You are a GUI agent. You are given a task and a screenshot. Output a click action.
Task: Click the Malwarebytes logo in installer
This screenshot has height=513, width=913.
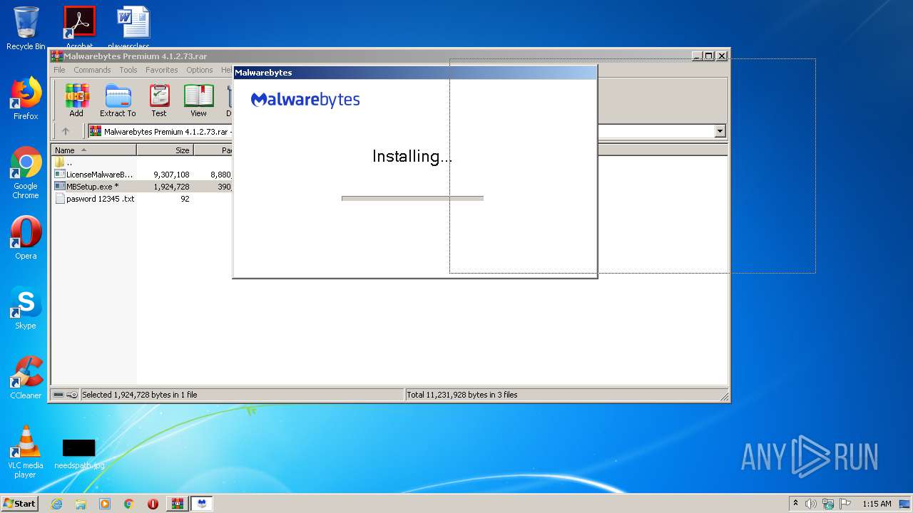click(305, 100)
